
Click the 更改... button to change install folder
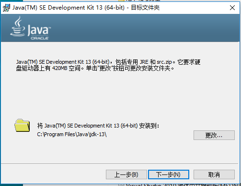tap(214, 135)
